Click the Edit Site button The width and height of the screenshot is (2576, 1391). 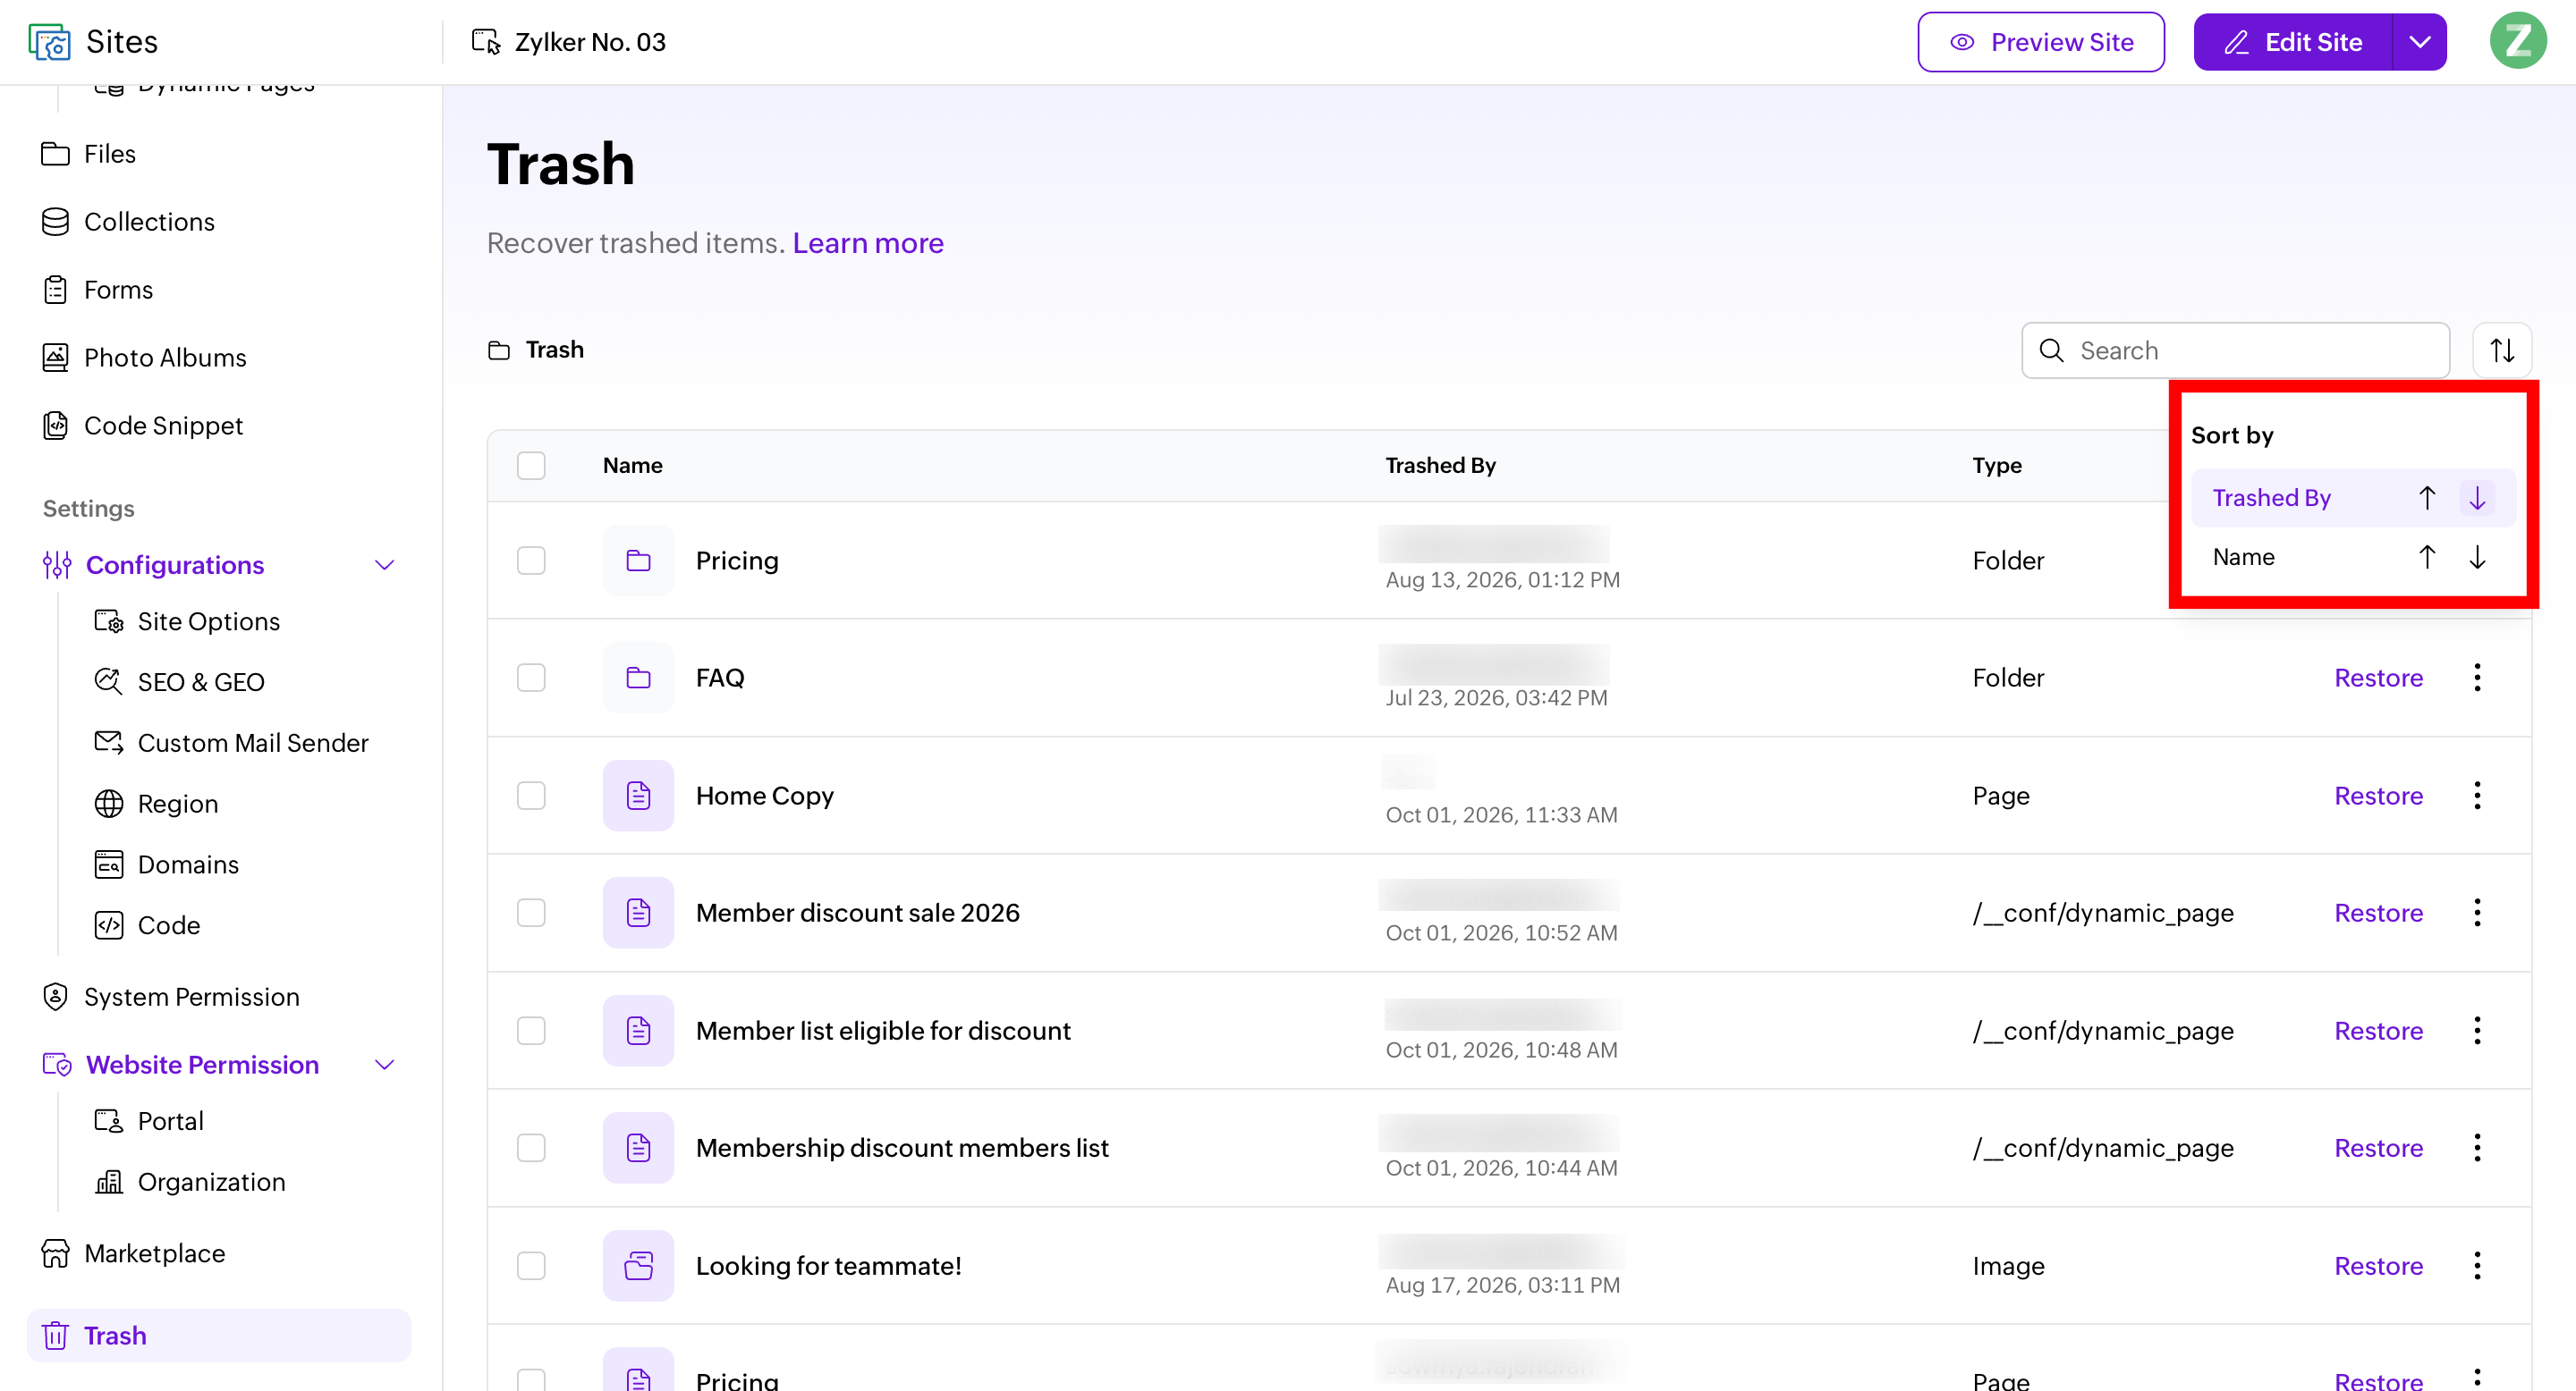[x=2292, y=42]
